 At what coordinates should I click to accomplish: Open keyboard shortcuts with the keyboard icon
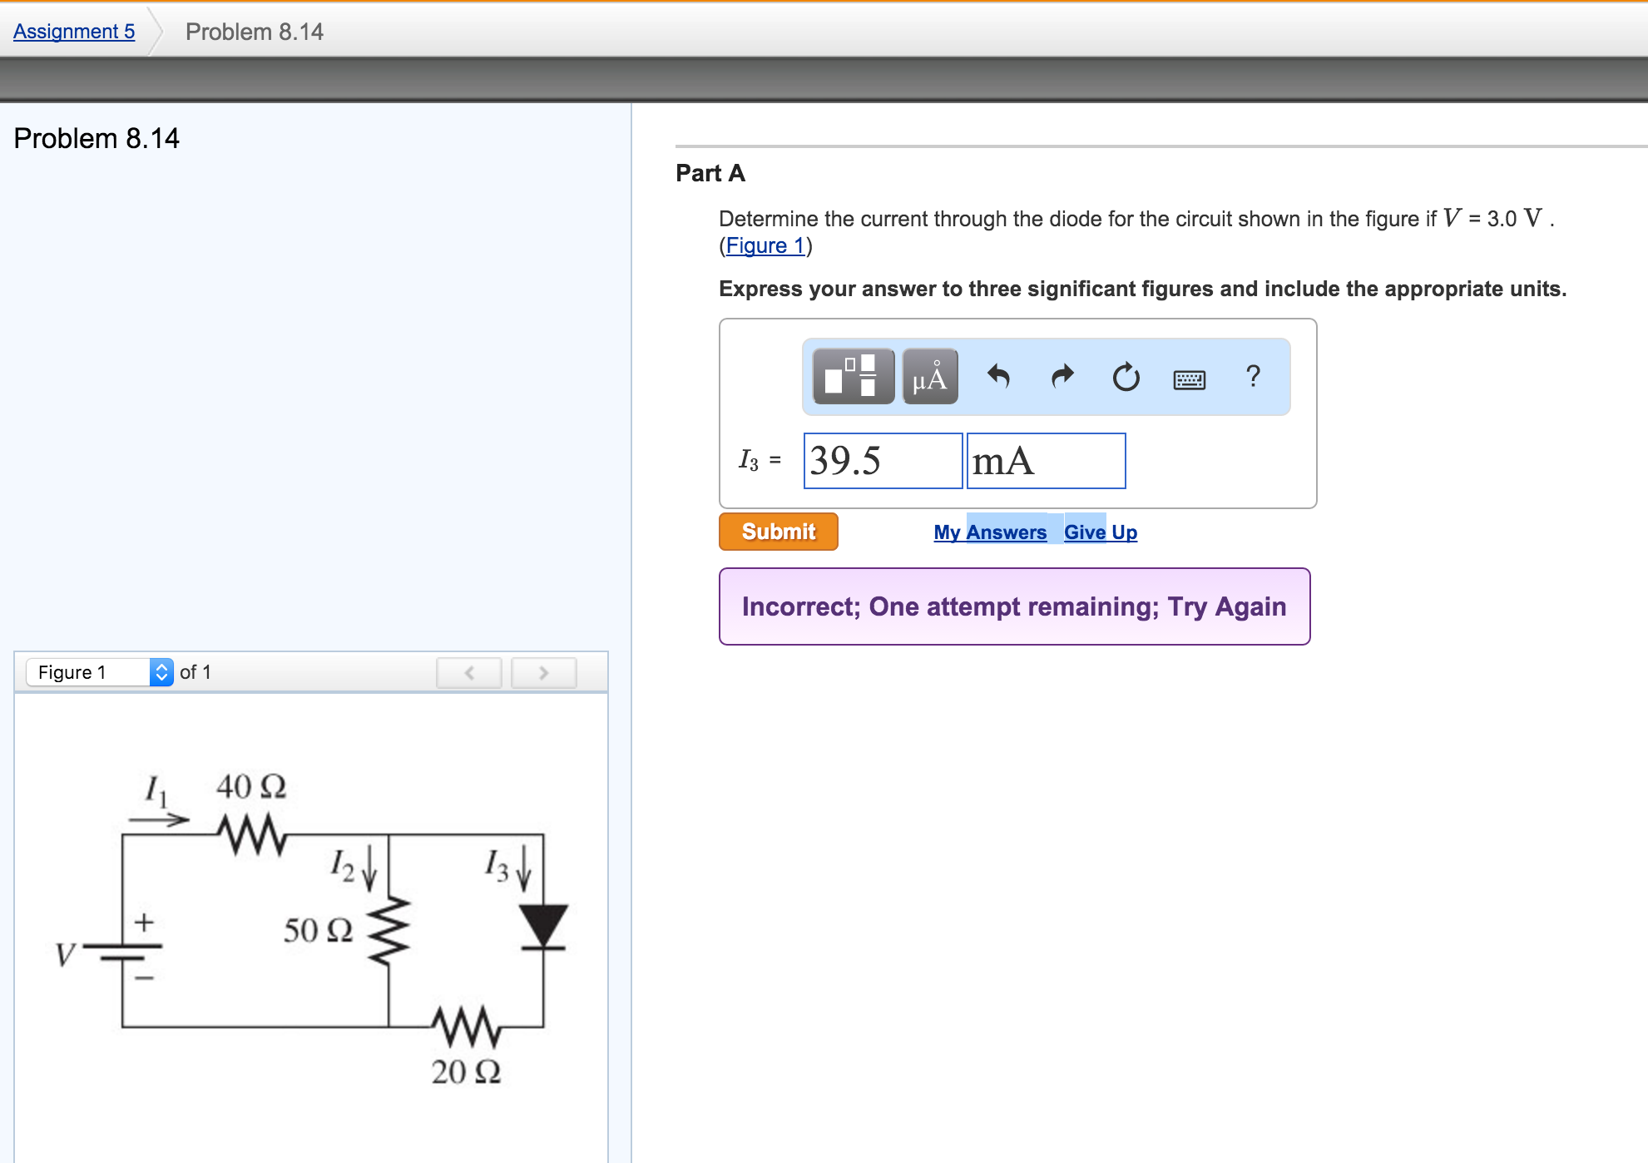point(1188,377)
